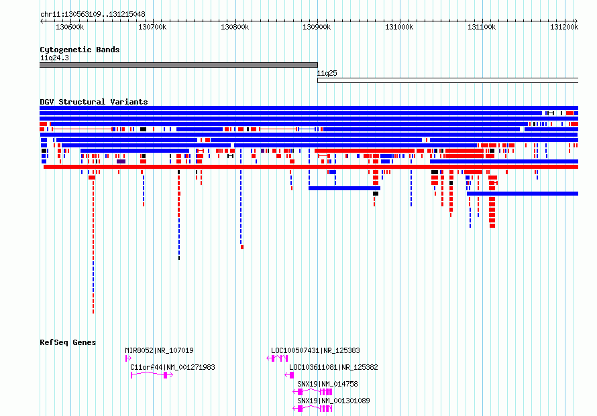Screen dimensions: 597x416
Task: Click the gray 11q24.3 cytogenetic band bar
Action: (178, 65)
